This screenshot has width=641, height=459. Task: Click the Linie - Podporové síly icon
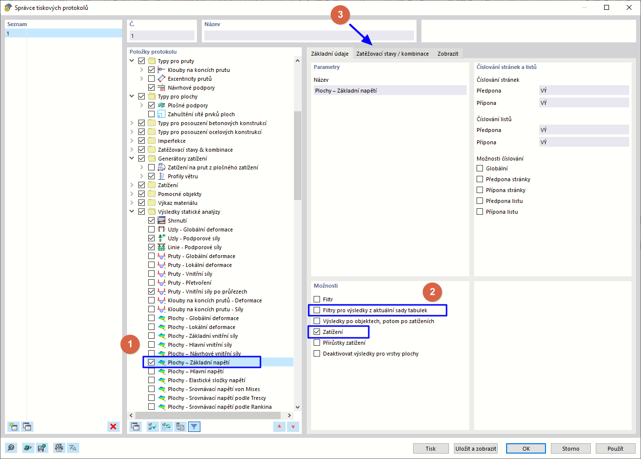click(x=161, y=247)
